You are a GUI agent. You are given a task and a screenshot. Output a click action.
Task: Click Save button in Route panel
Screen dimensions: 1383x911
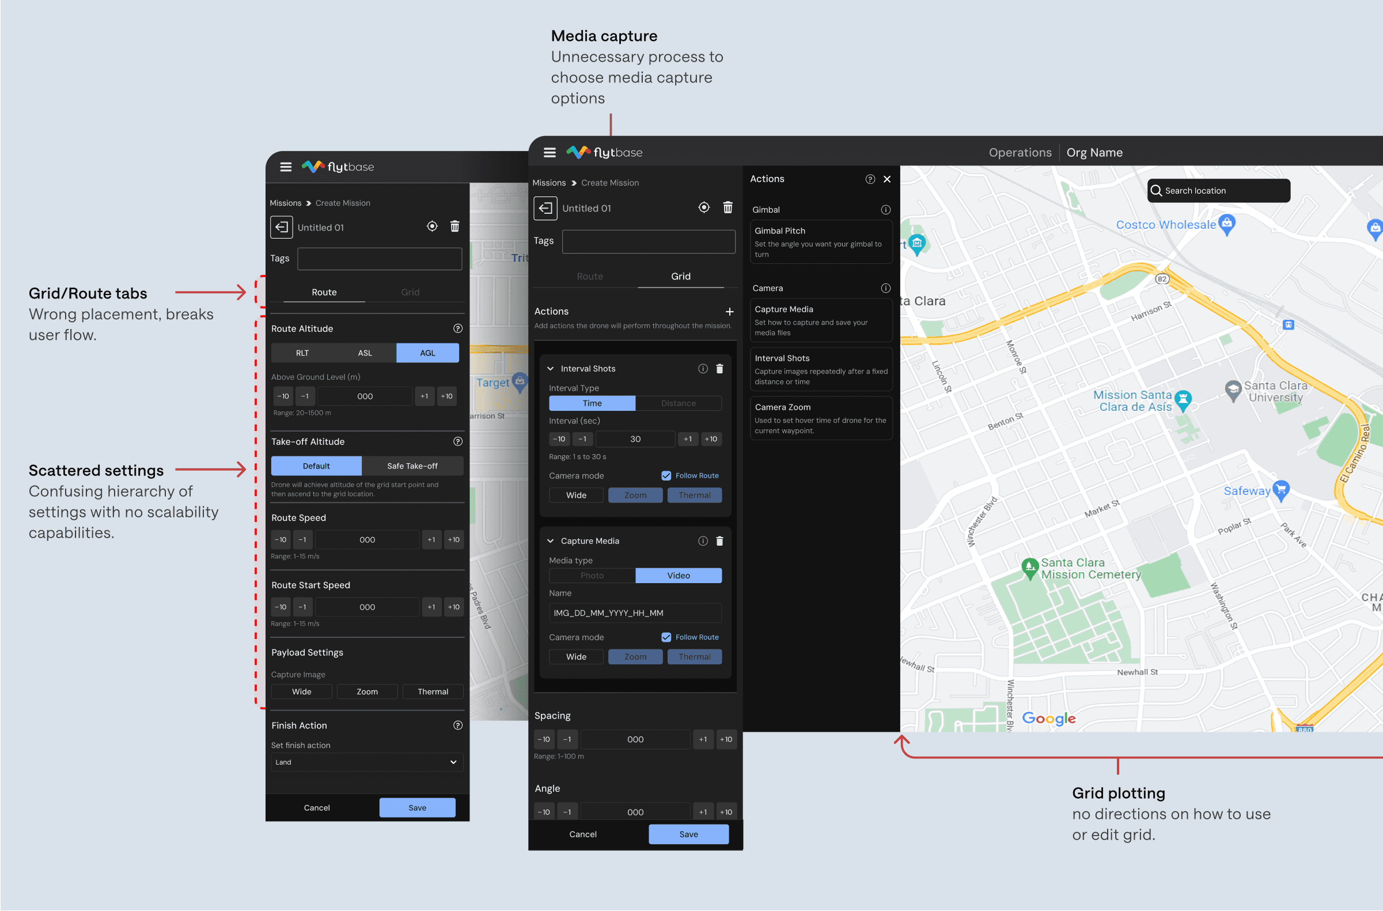tap(416, 807)
